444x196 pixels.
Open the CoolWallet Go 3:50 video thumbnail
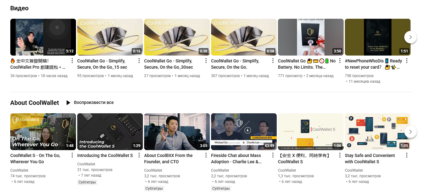click(x=310, y=37)
